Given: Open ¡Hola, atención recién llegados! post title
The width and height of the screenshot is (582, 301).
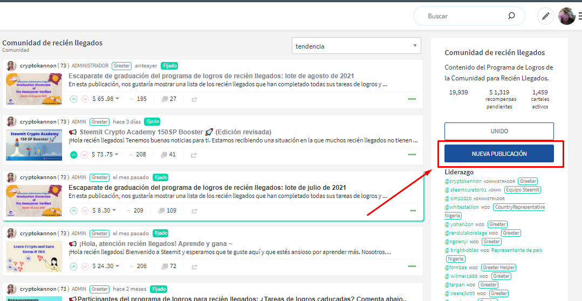Looking at the screenshot, I should coord(150,244).
